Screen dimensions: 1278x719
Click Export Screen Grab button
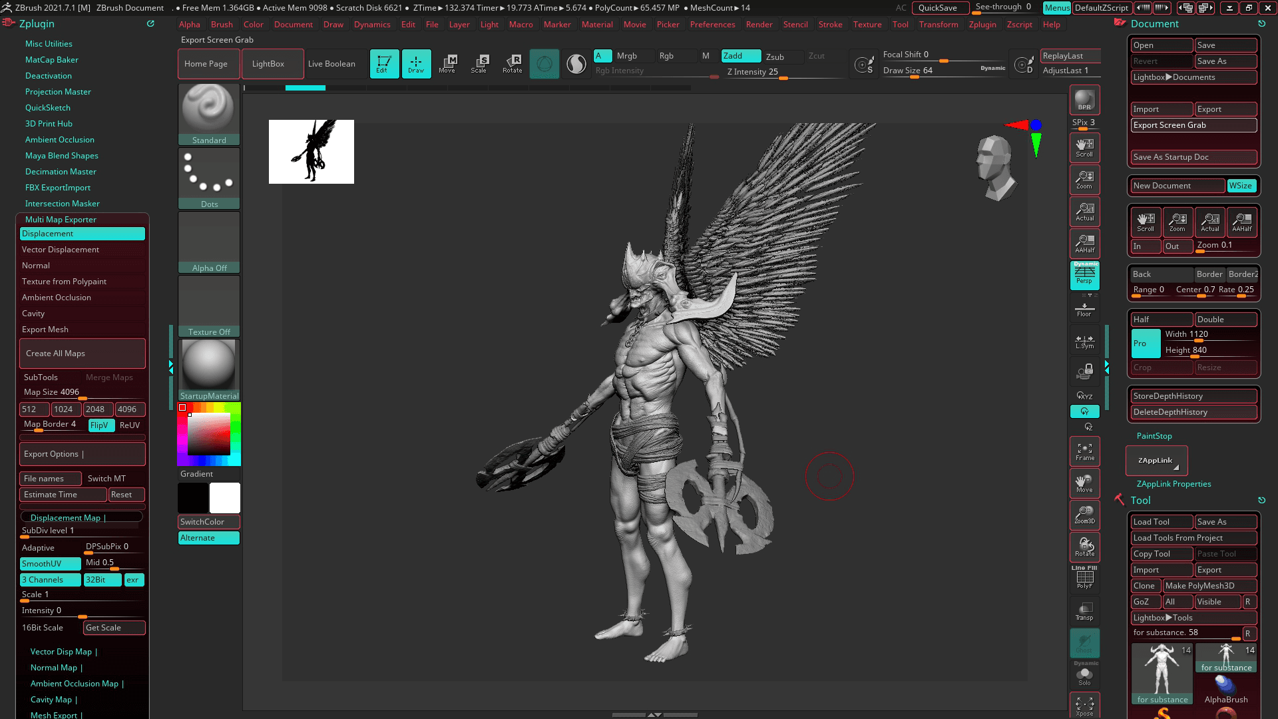pos(1194,125)
